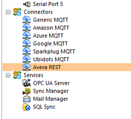Image resolution: width=131 pixels, height=119 pixels.
Task: Collapse the Connectors tree node
Action: pos(8,12)
